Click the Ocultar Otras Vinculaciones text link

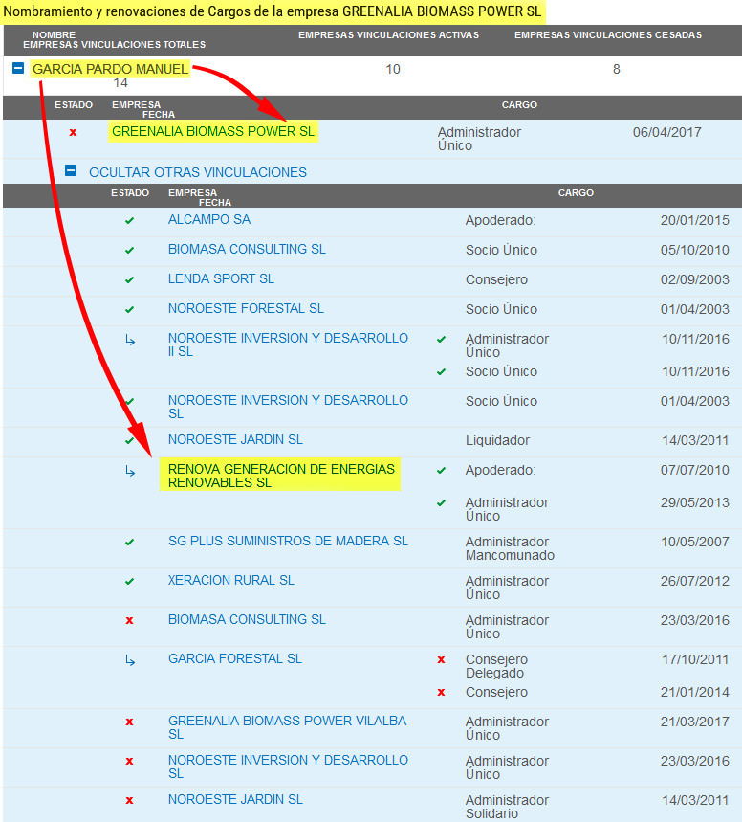(x=198, y=172)
